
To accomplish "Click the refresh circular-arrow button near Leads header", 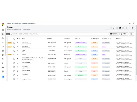I will click(x=120, y=28).
